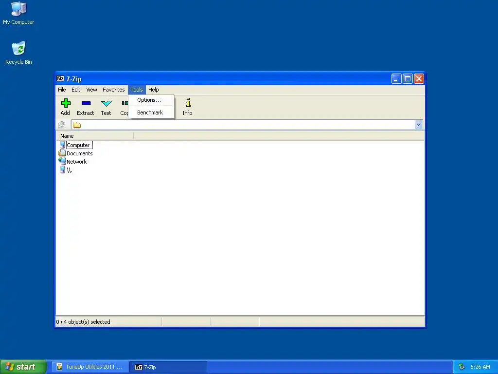Image resolution: width=498 pixels, height=374 pixels.
Task: Select the Documents row text
Action: coord(79,153)
